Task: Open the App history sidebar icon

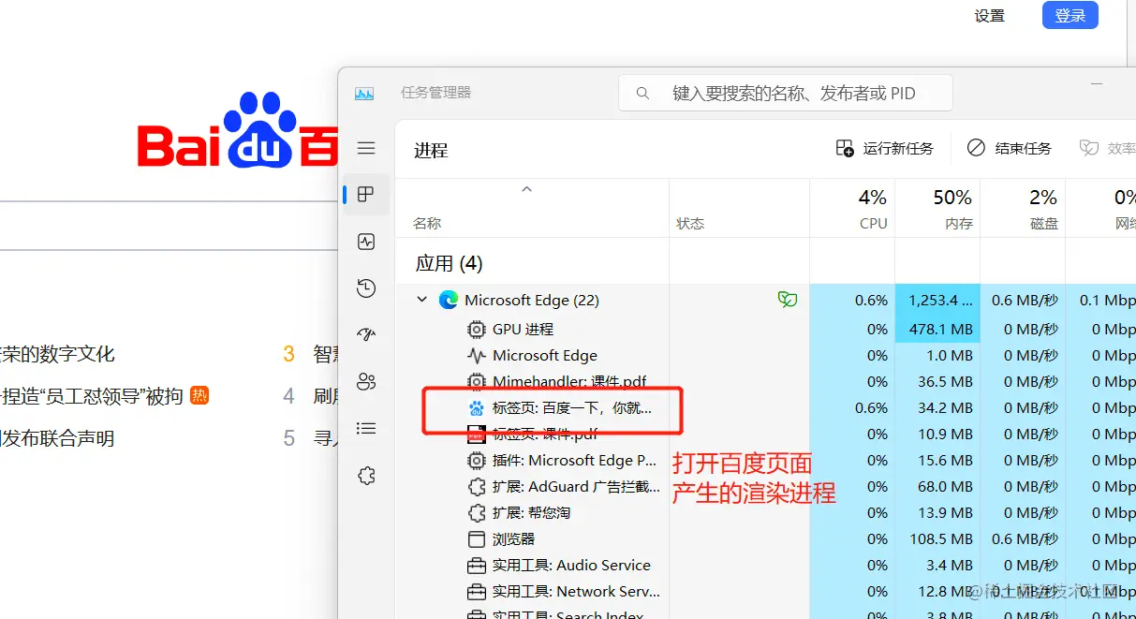Action: click(366, 288)
